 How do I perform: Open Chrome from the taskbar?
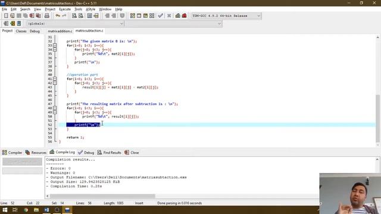click(x=26, y=210)
